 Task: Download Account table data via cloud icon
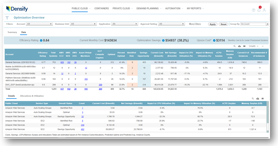coord(239,46)
